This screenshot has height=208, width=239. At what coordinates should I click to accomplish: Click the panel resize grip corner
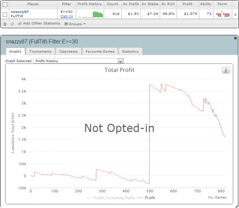tap(237, 206)
